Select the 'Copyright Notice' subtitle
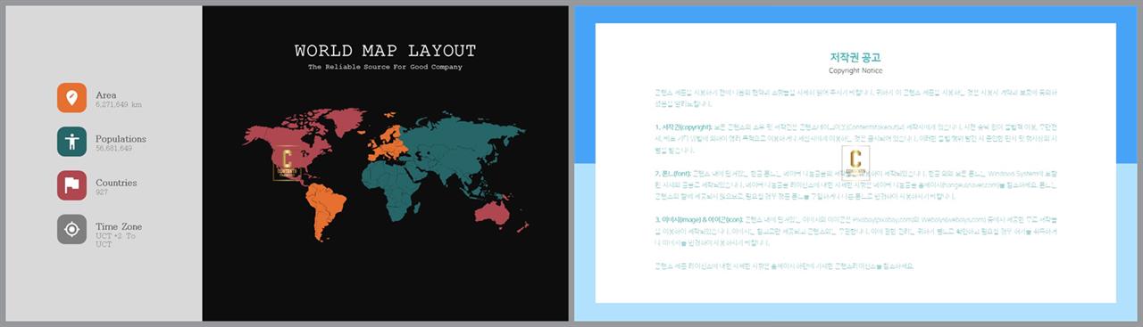 [855, 70]
